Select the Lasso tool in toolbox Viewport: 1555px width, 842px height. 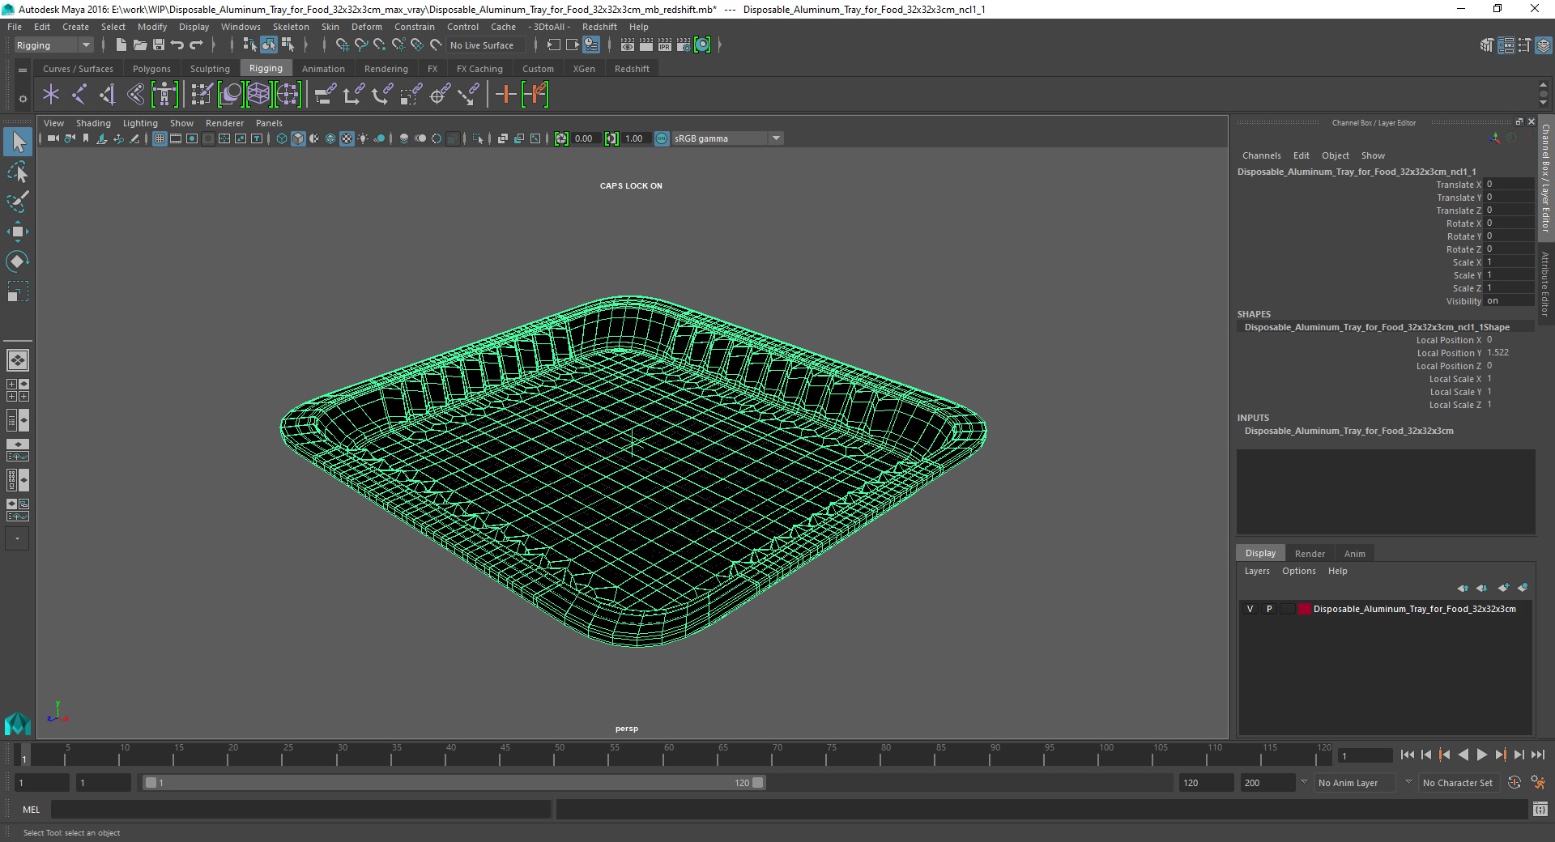[17, 172]
